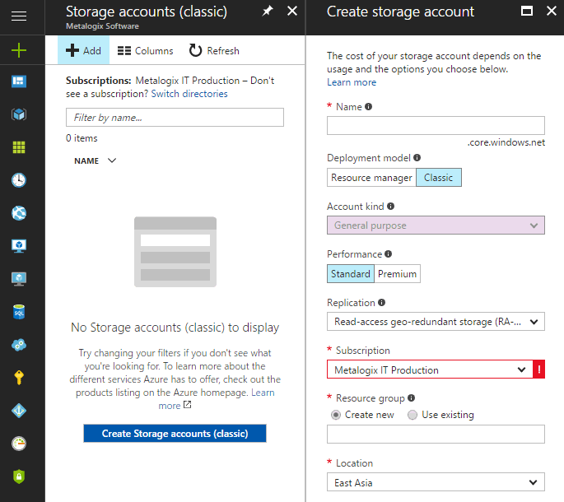
Task: Select Create new resource group radio
Action: pos(336,415)
